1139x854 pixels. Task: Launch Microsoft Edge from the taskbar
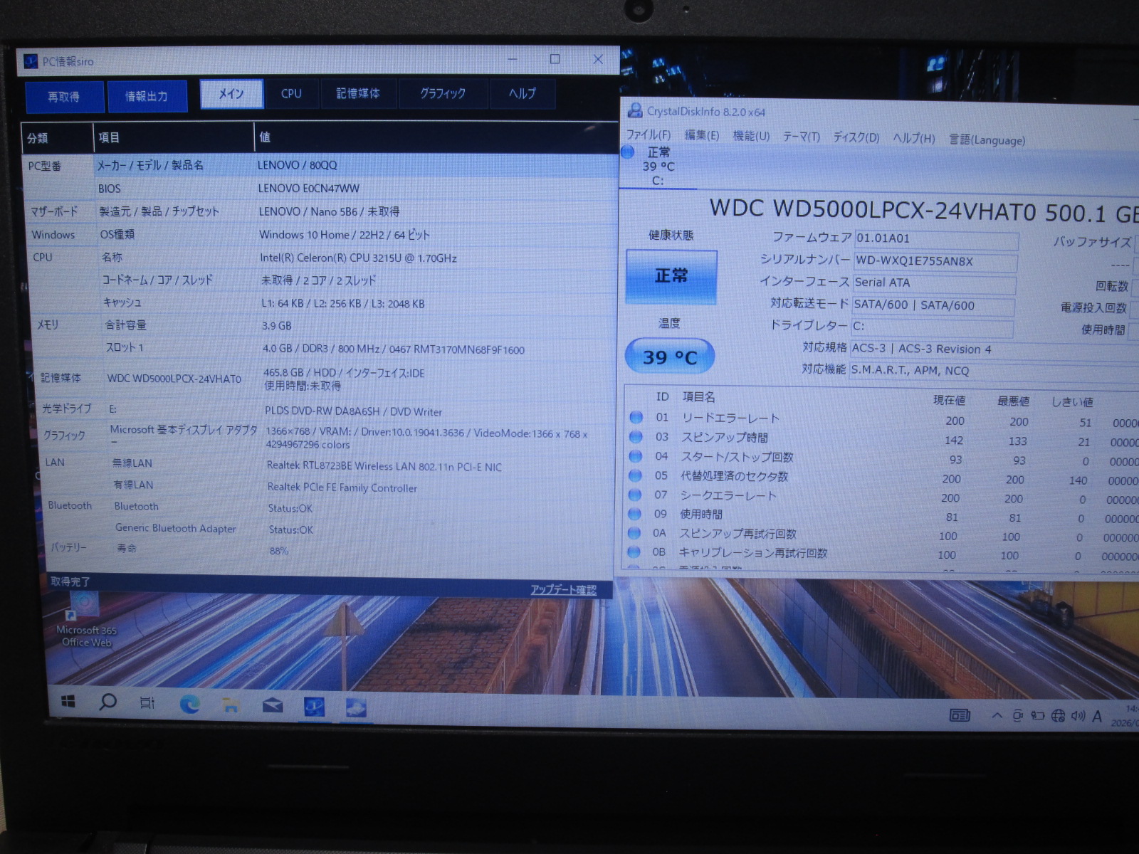click(x=189, y=704)
